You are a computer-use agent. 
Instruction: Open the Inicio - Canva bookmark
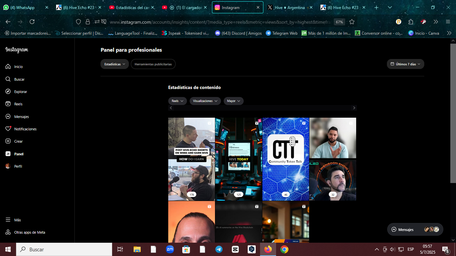coord(424,33)
